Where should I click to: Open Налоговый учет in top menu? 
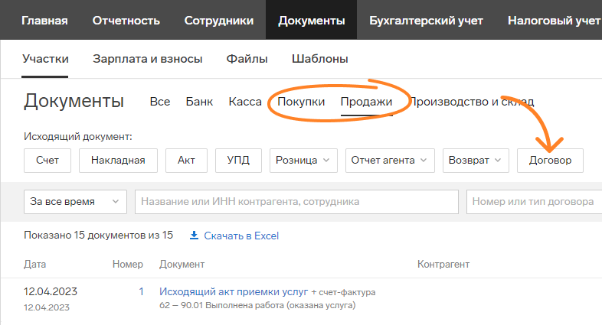tap(555, 21)
